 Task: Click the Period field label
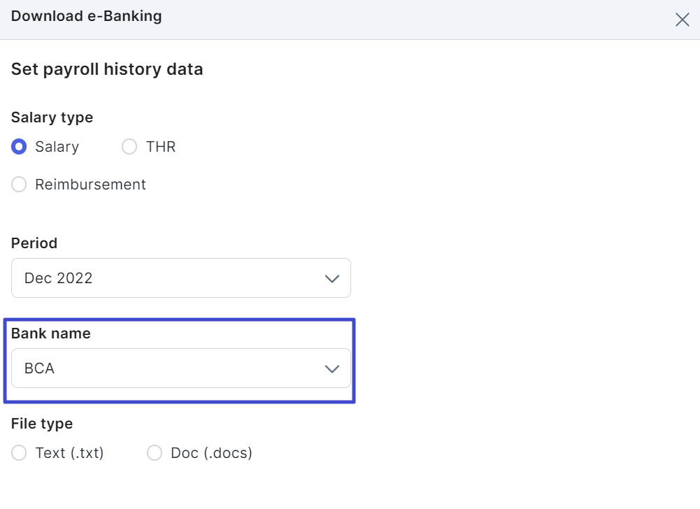click(34, 243)
